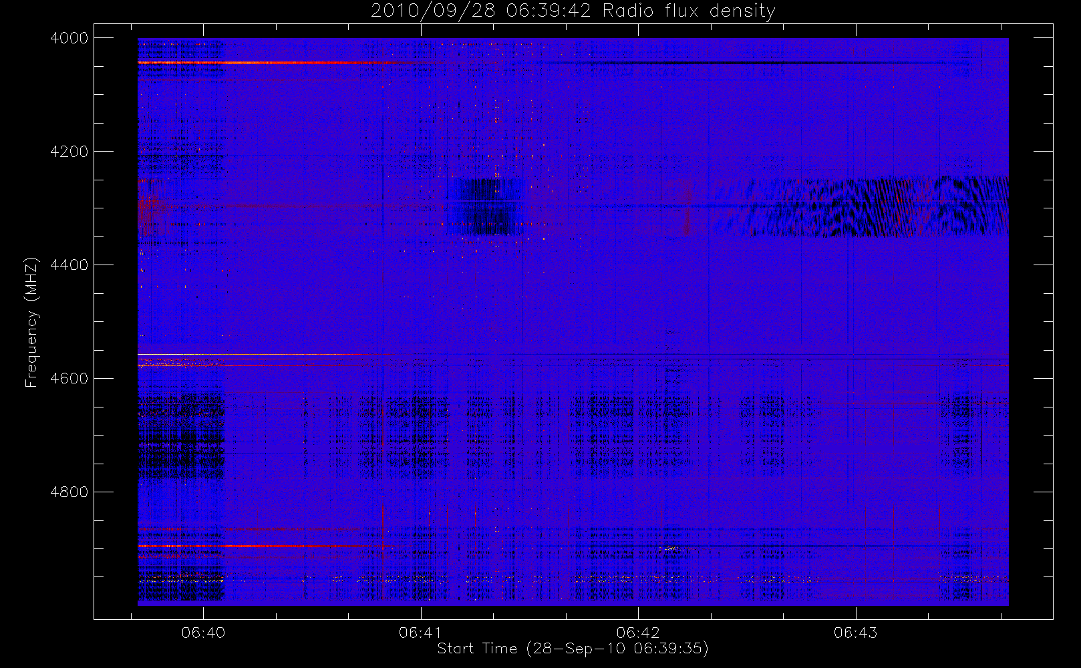The height and width of the screenshot is (668, 1081).
Task: Click the dark blue burst patch near 06:41 at 4300 MHz
Action: click(x=486, y=206)
